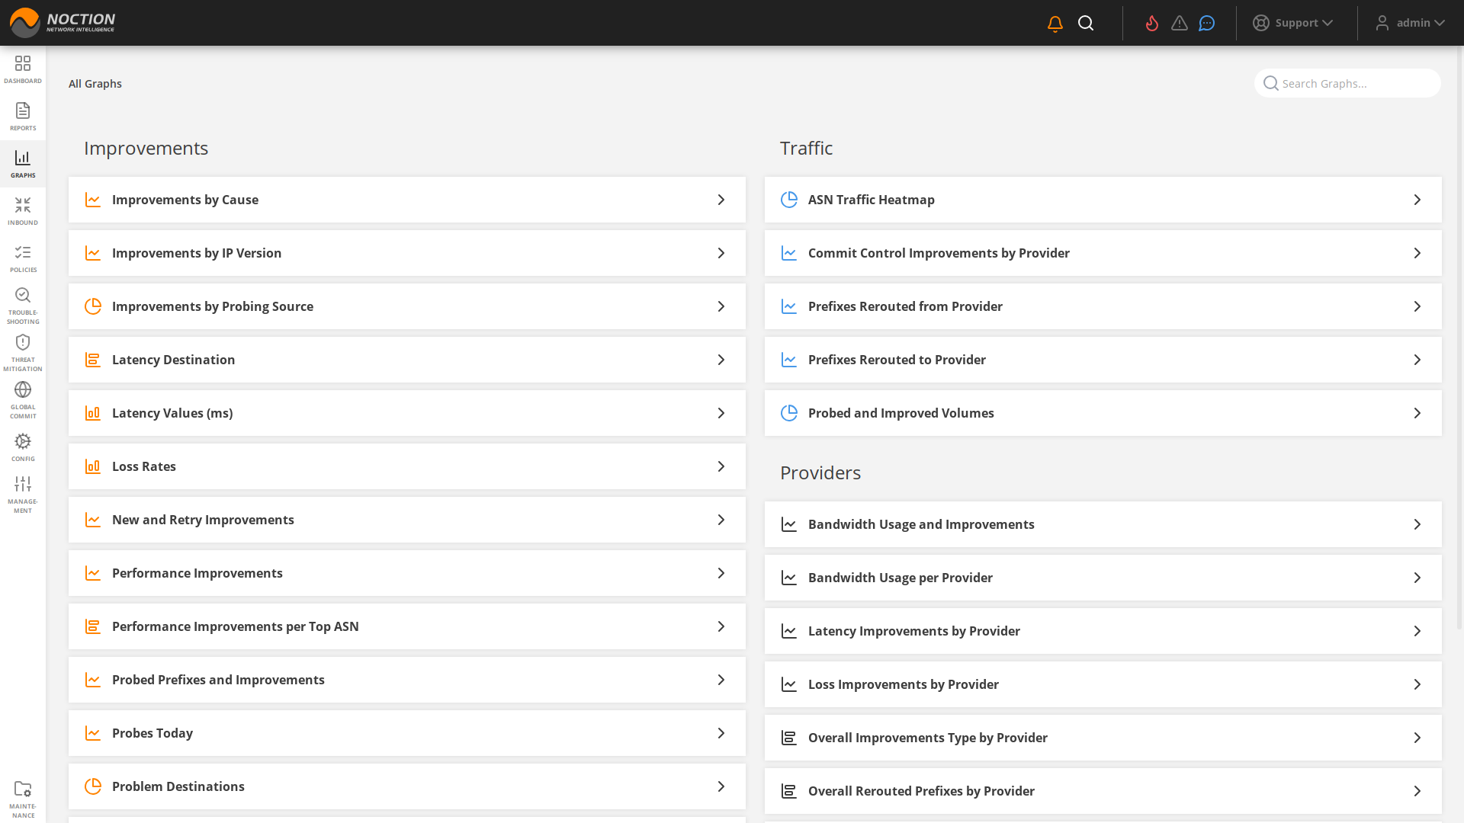
Task: Select the Policies sidebar icon
Action: pos(23,258)
